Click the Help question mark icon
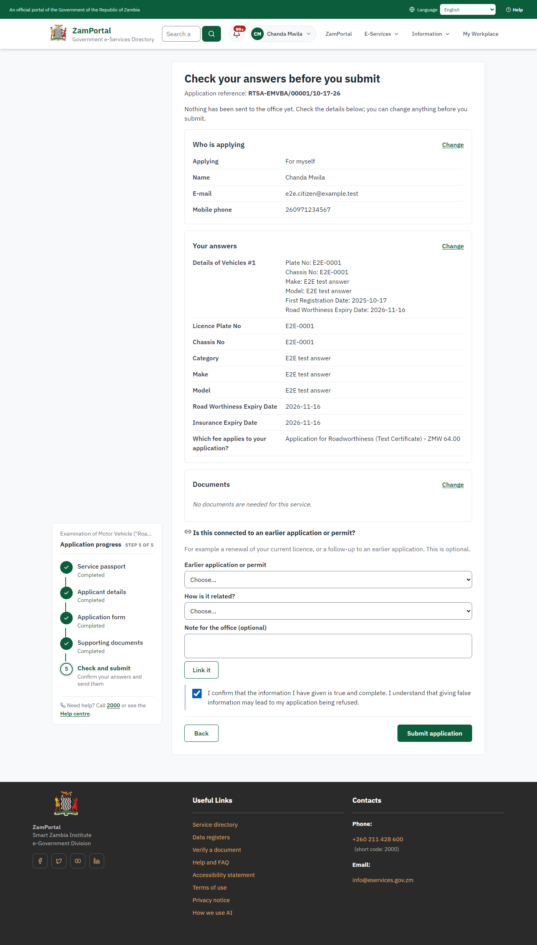 pos(508,10)
